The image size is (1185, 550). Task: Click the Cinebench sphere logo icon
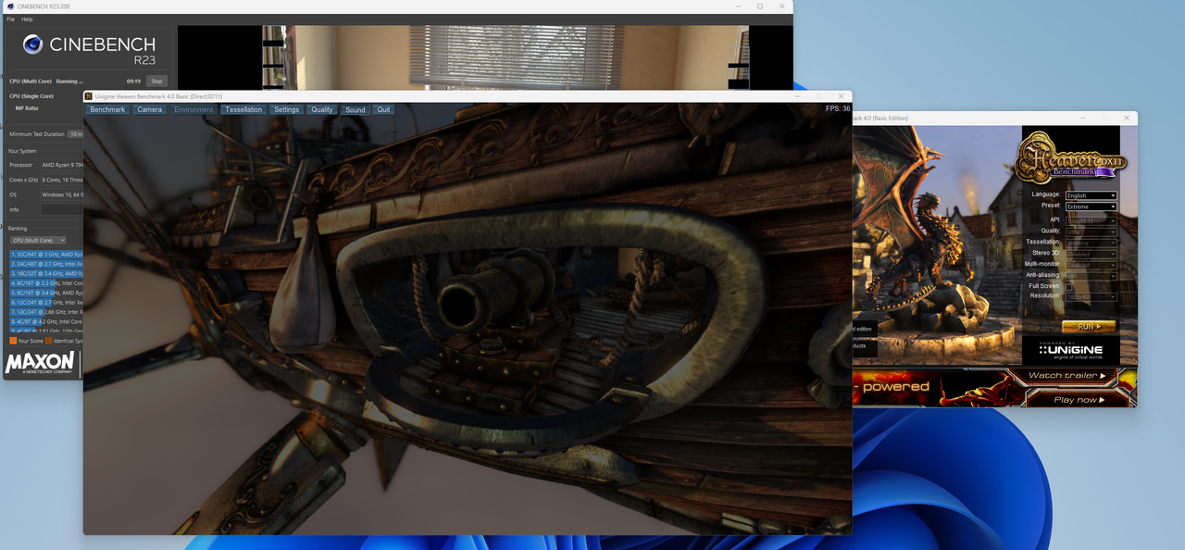[x=32, y=44]
